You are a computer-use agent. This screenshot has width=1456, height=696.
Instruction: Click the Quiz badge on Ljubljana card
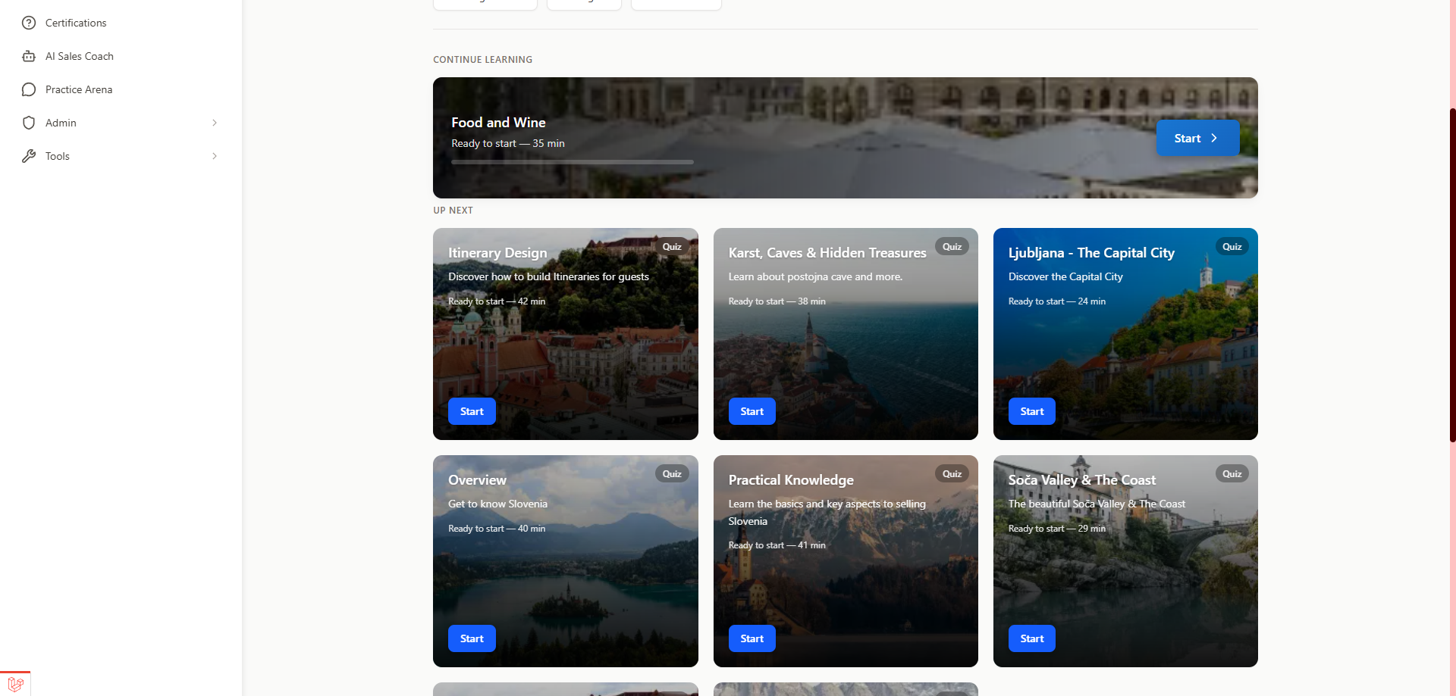tap(1232, 246)
